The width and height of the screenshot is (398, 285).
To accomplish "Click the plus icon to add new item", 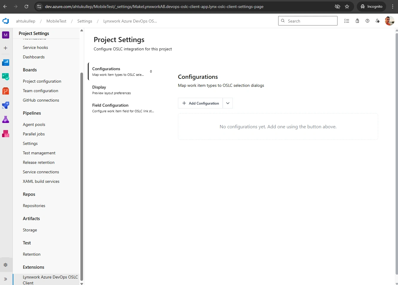I will [6, 48].
